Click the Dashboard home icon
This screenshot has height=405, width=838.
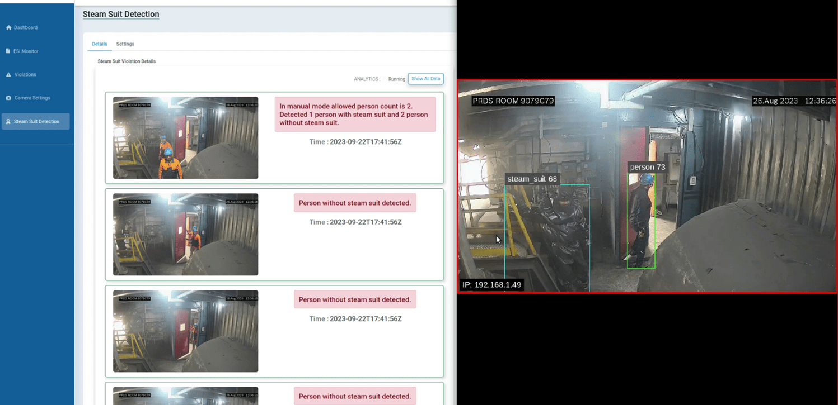click(8, 27)
